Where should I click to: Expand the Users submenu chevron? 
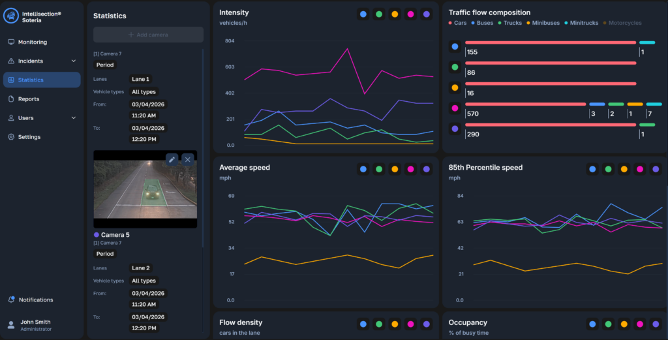point(74,118)
